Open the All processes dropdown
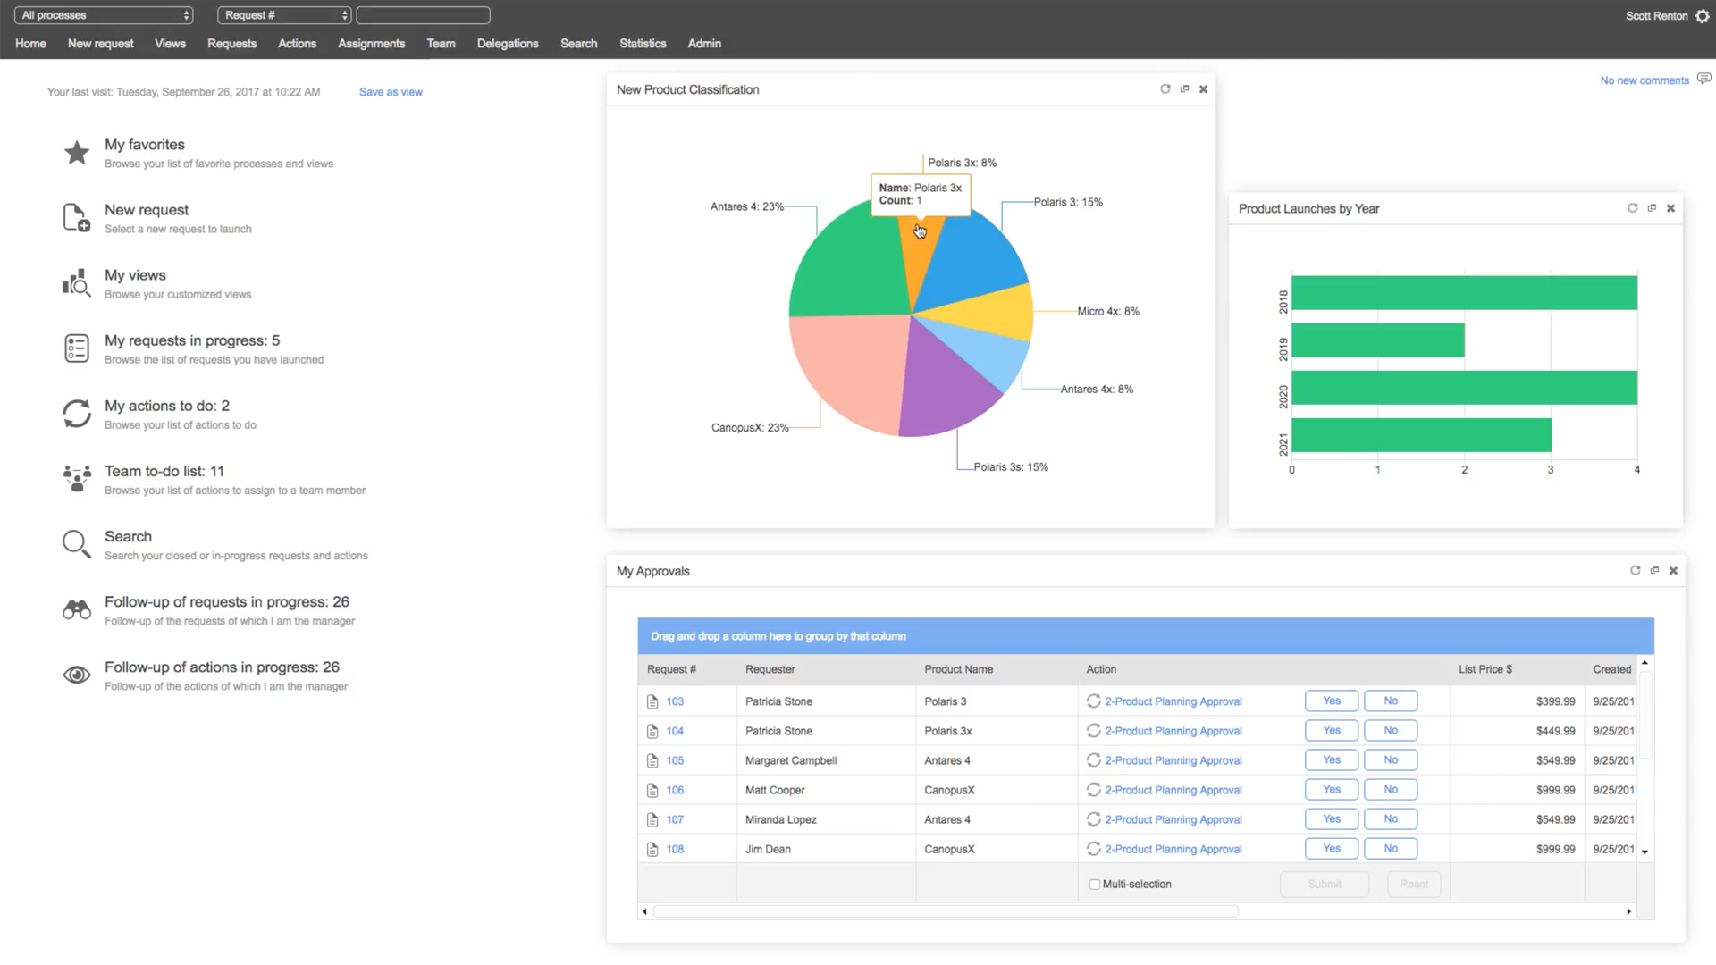 tap(103, 14)
